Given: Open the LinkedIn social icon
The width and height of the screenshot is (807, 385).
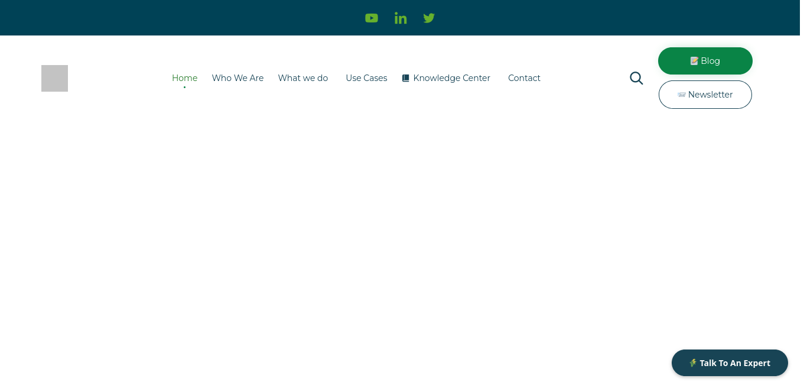Looking at the screenshot, I should click(x=401, y=18).
